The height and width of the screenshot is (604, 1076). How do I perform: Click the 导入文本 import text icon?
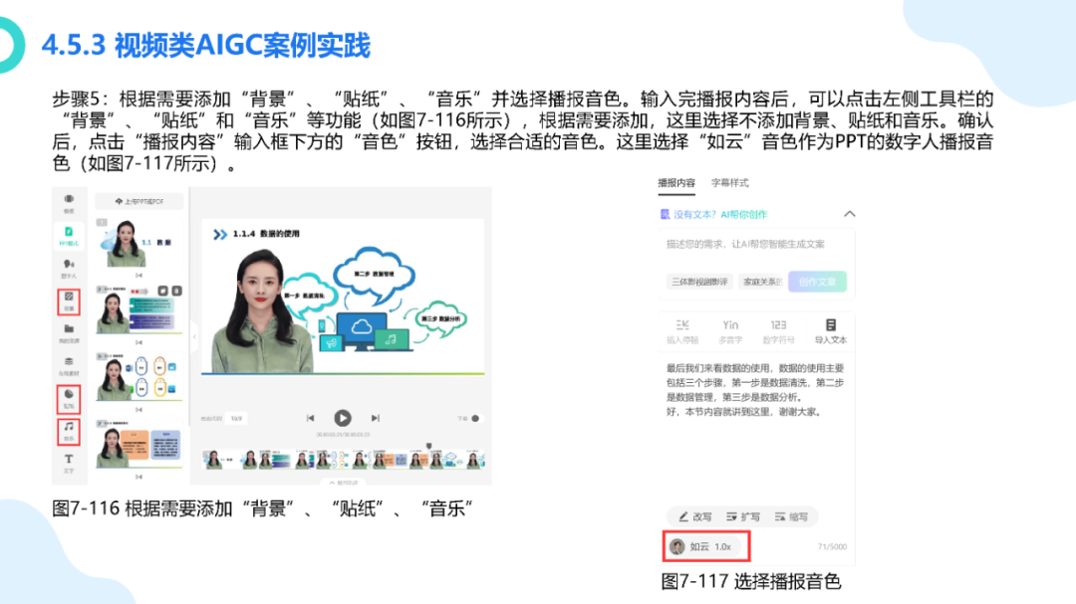(x=830, y=331)
